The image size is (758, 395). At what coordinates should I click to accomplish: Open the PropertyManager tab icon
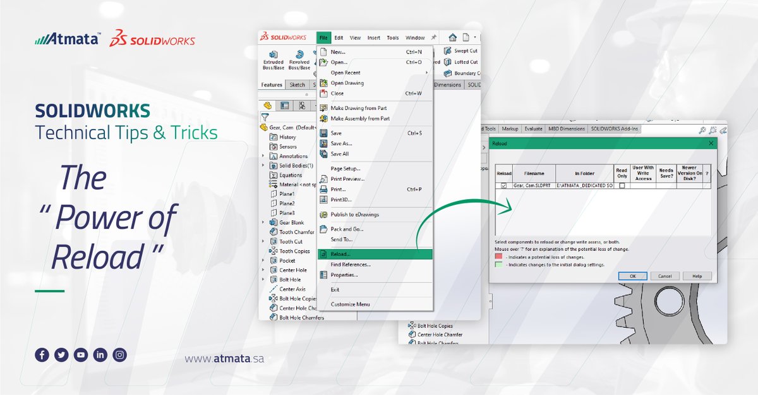point(284,106)
